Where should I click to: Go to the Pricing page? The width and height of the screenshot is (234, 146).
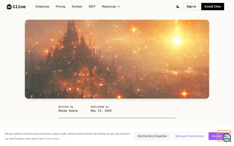coord(61,6)
